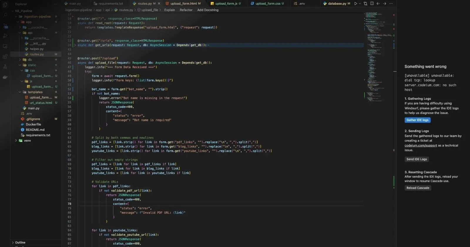Open Docker view in activity bar
The image size is (470, 247).
[x=5, y=77]
